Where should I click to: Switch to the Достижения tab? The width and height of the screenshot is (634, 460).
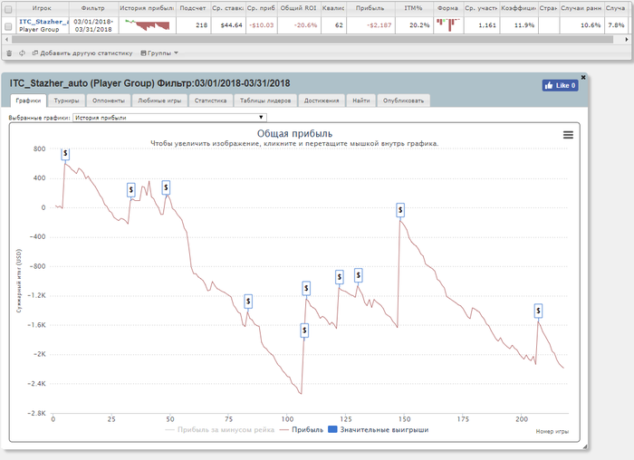[322, 101]
